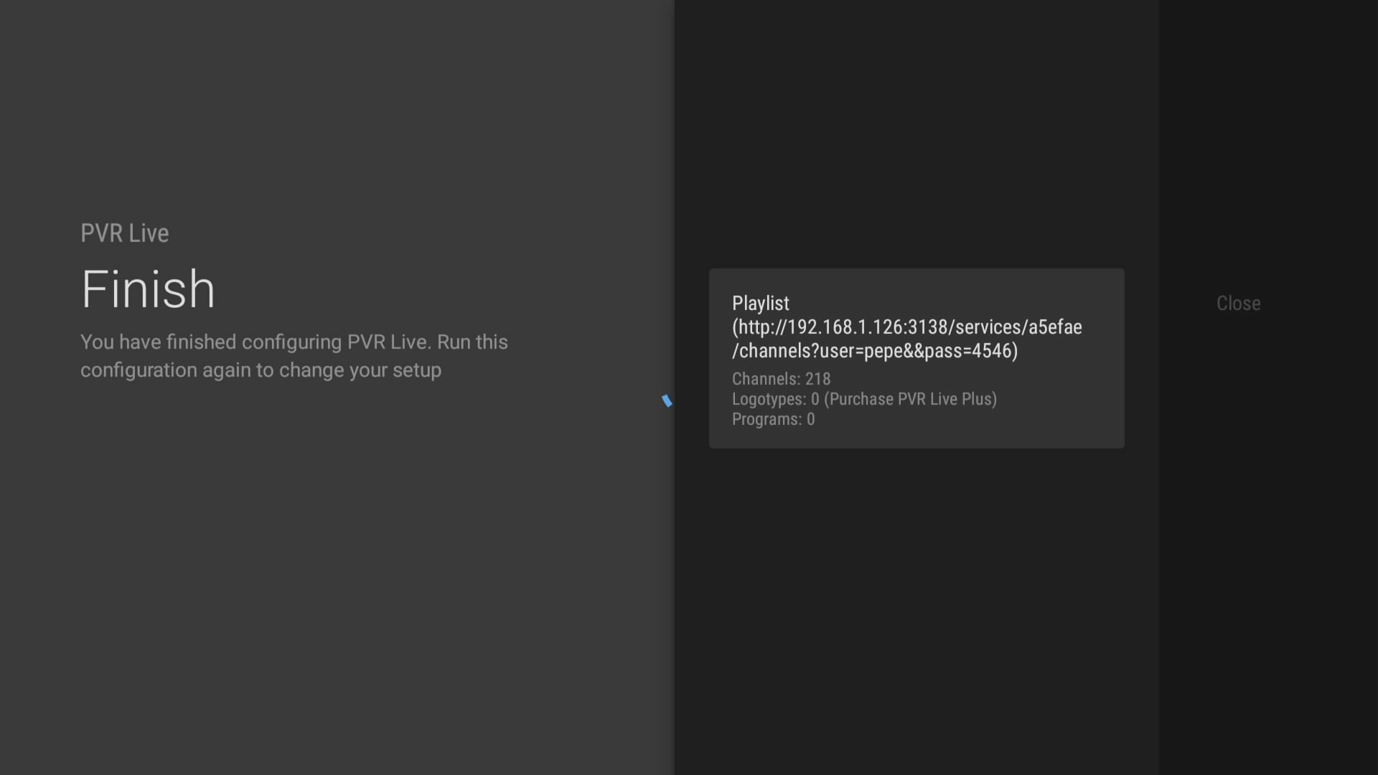
Task: Click the finished configuring description text
Action: click(x=294, y=342)
